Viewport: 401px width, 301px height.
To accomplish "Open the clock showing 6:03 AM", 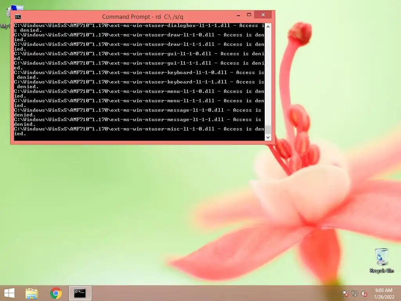I will (x=384, y=294).
